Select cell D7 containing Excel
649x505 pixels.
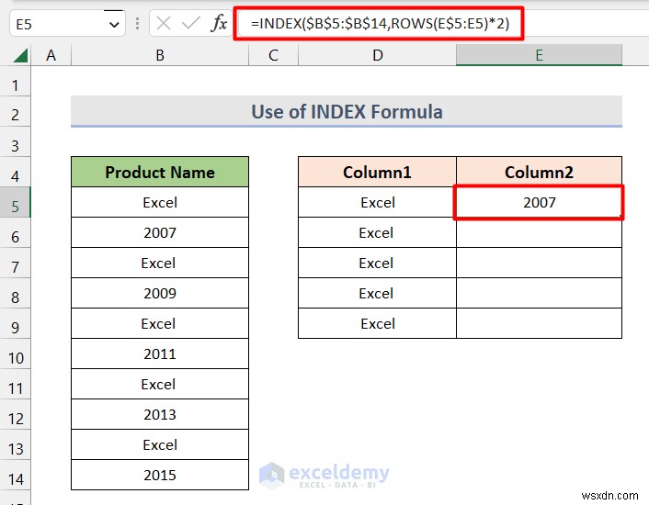click(x=377, y=263)
